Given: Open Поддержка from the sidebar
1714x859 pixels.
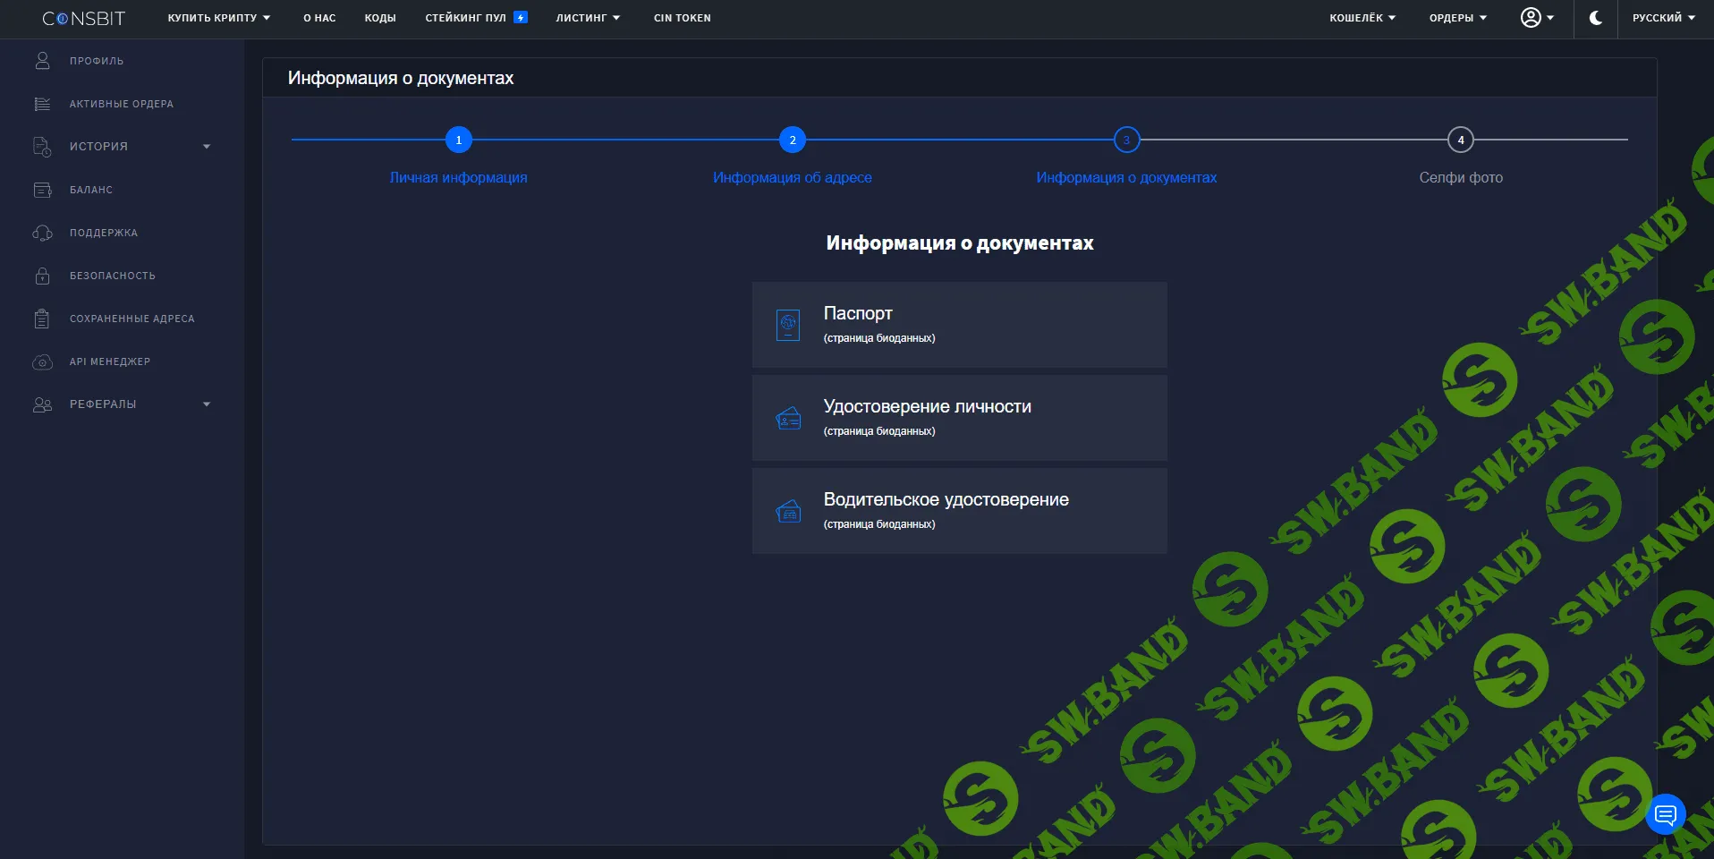Looking at the screenshot, I should pyautogui.click(x=102, y=233).
